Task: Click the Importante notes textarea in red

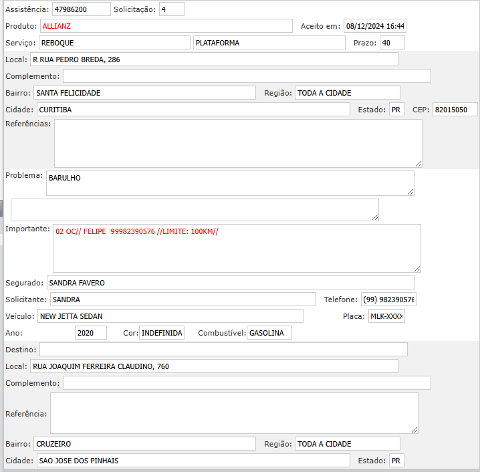Action: coord(237,248)
